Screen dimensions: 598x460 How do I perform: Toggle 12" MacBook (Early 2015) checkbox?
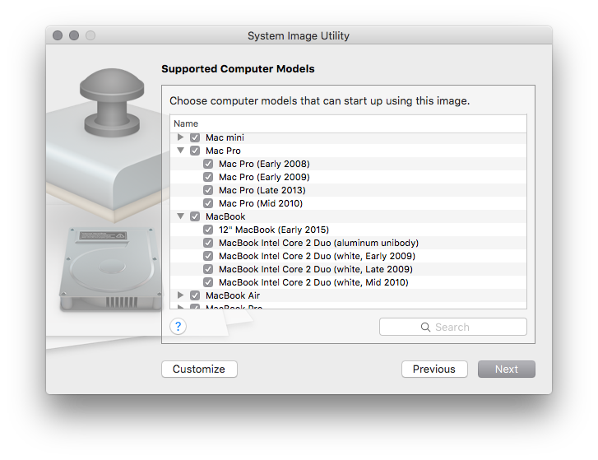click(x=208, y=230)
